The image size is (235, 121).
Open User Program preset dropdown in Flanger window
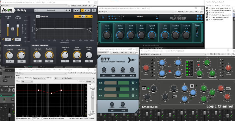point(136,12)
